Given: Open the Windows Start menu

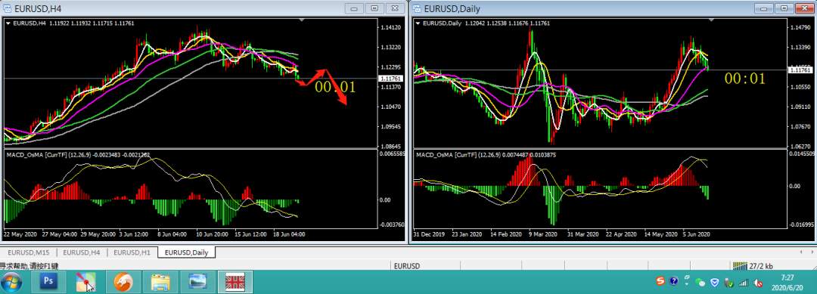Looking at the screenshot, I should click(x=11, y=283).
